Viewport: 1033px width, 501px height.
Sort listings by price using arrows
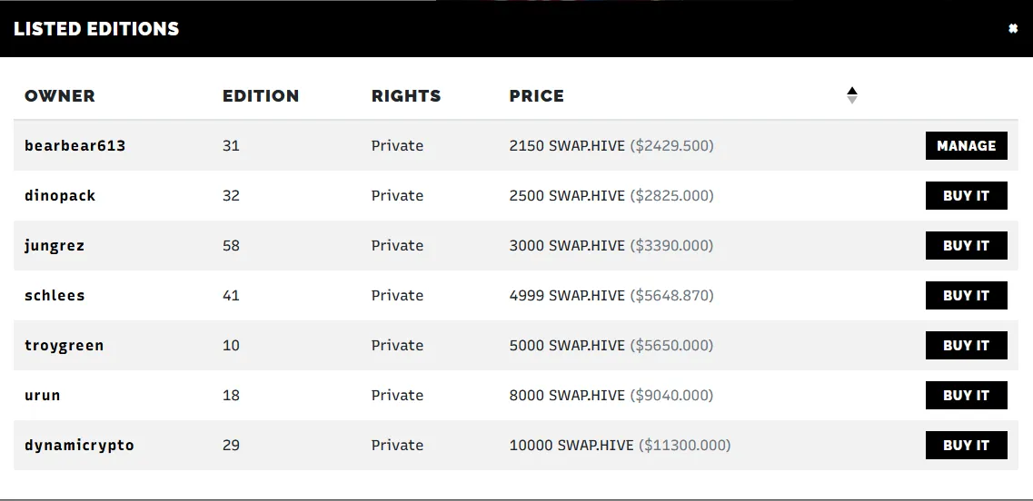pyautogui.click(x=852, y=95)
